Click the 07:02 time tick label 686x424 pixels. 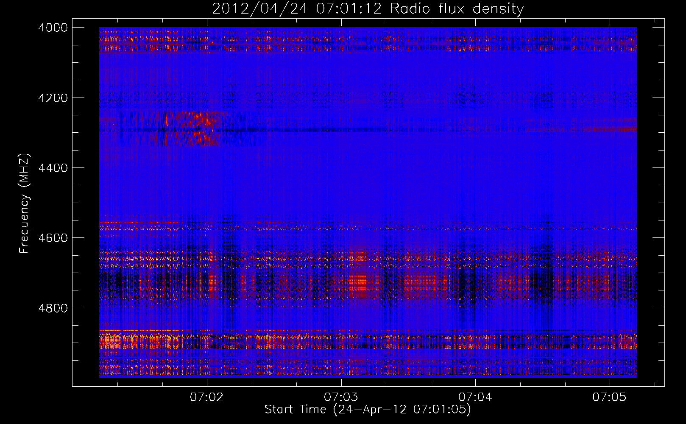207,397
